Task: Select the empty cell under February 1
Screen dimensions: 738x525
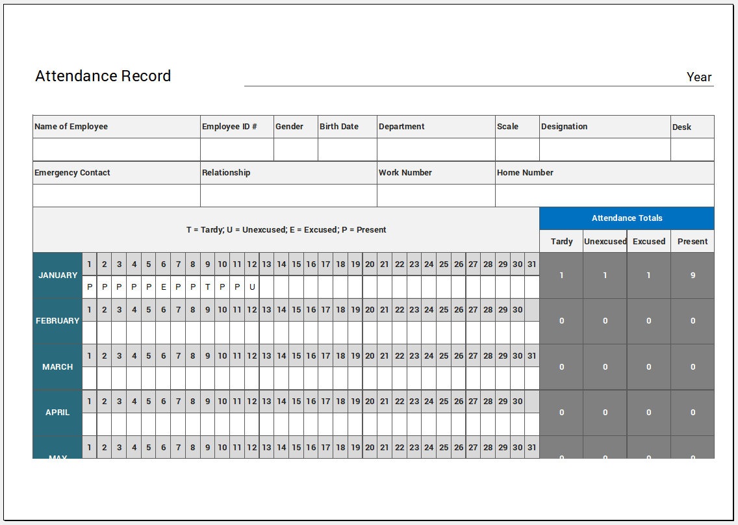Action: pyautogui.click(x=90, y=333)
